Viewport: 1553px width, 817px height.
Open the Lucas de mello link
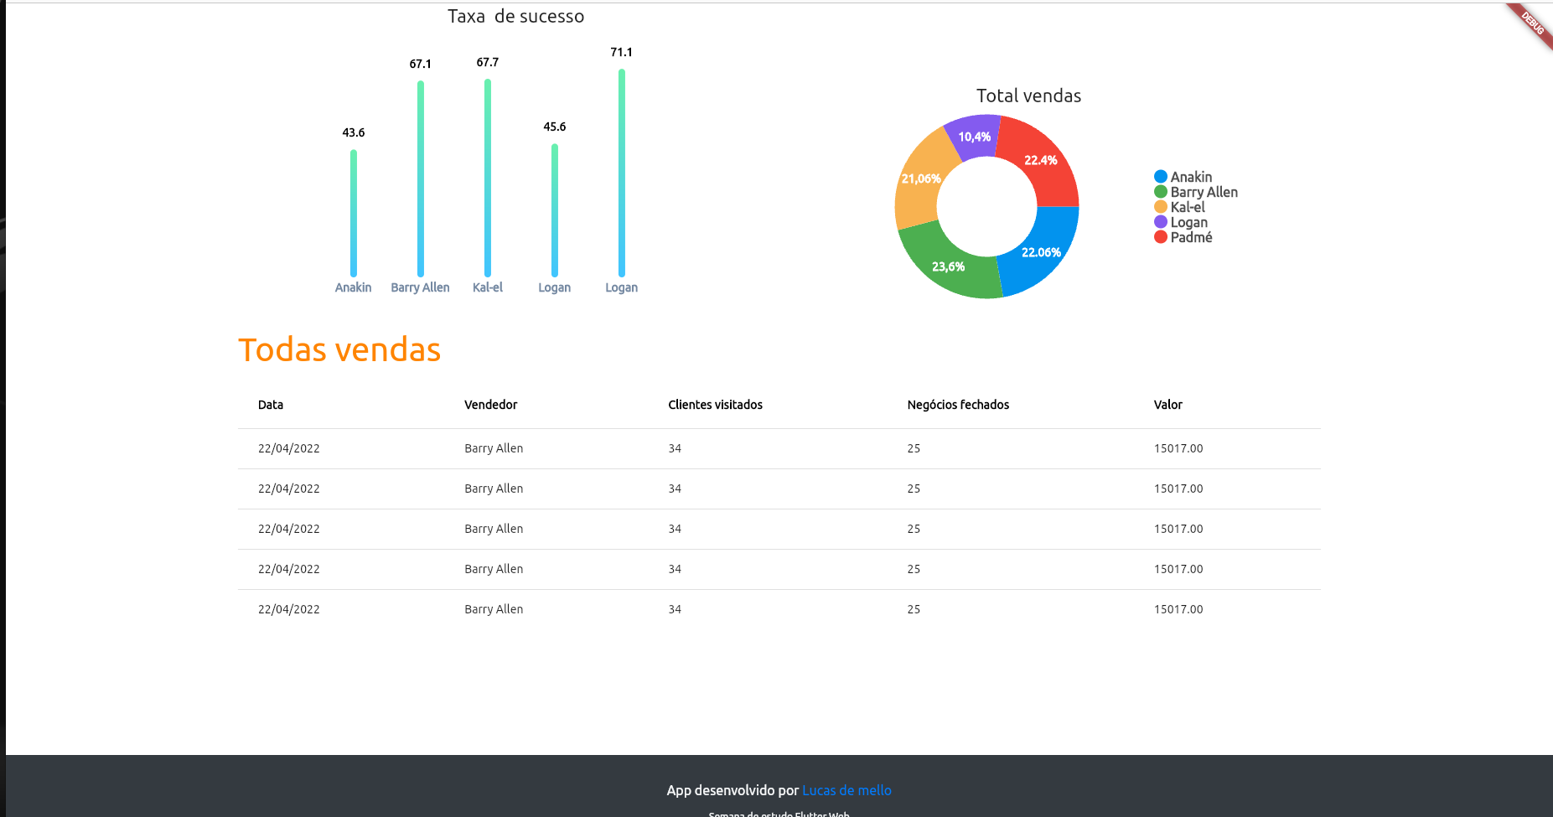(846, 790)
